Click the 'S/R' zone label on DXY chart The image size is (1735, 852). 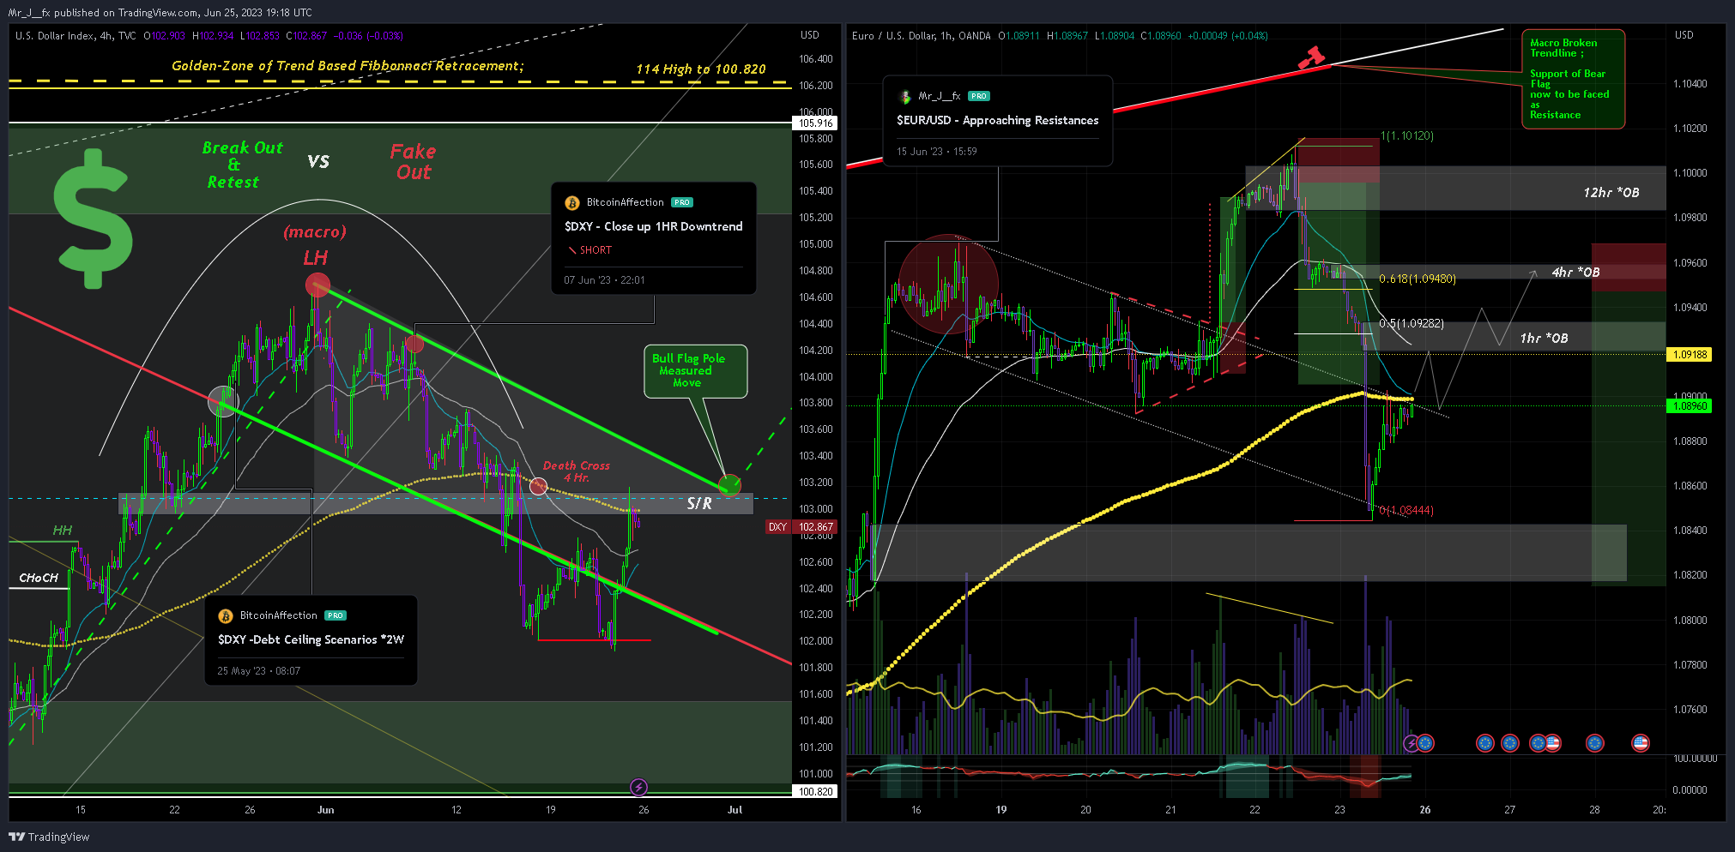[x=699, y=504]
